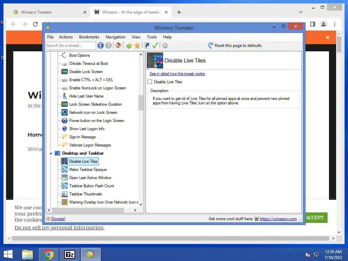348x261 pixels.
Task: Open bookmarks with the gold star icon
Action: [137, 46]
